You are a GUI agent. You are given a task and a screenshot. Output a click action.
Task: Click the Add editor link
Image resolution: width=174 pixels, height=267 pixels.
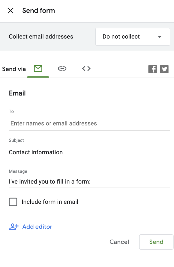coord(37,227)
